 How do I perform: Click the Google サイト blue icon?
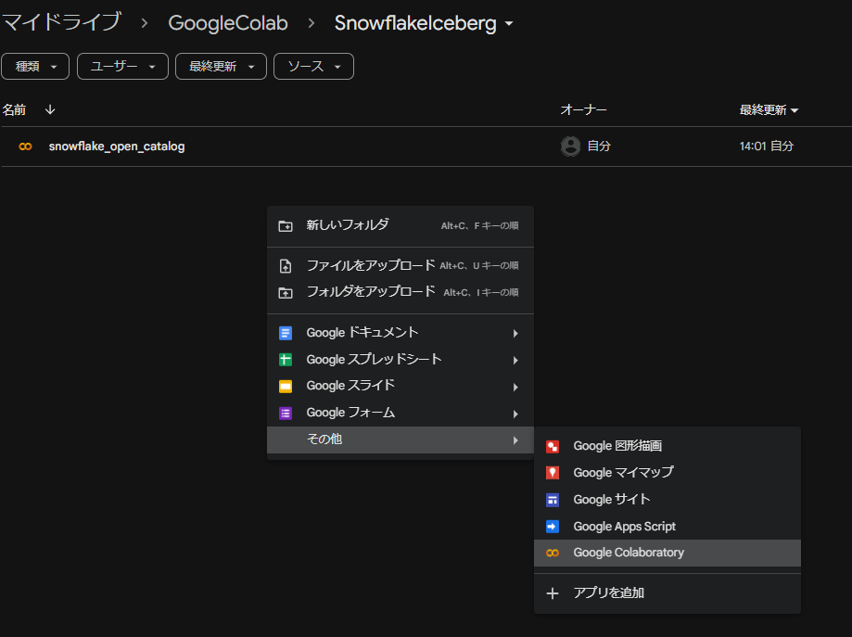pos(552,500)
